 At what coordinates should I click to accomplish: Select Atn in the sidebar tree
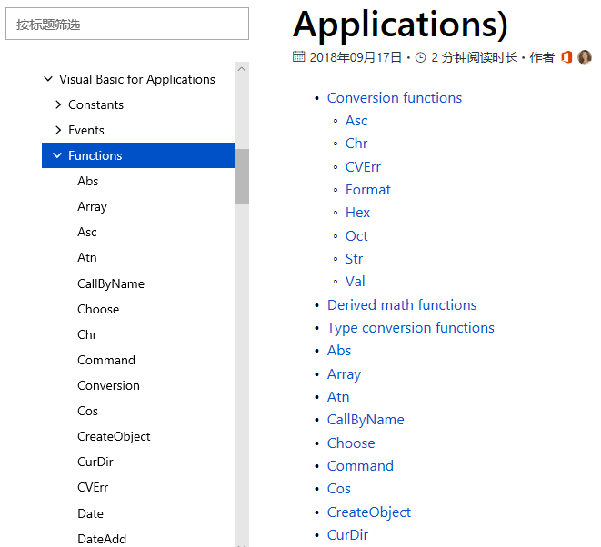[87, 257]
